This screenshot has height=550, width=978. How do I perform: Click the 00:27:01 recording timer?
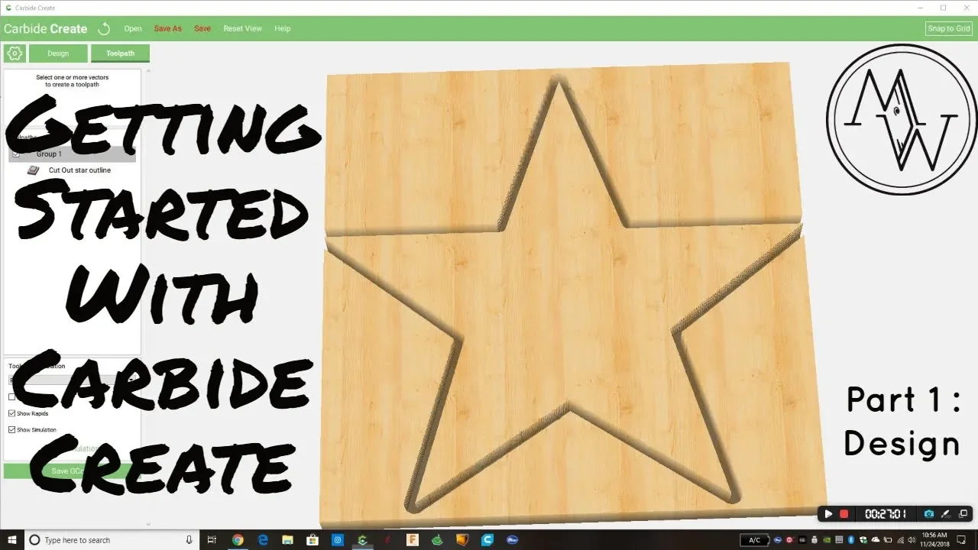pyautogui.click(x=886, y=514)
